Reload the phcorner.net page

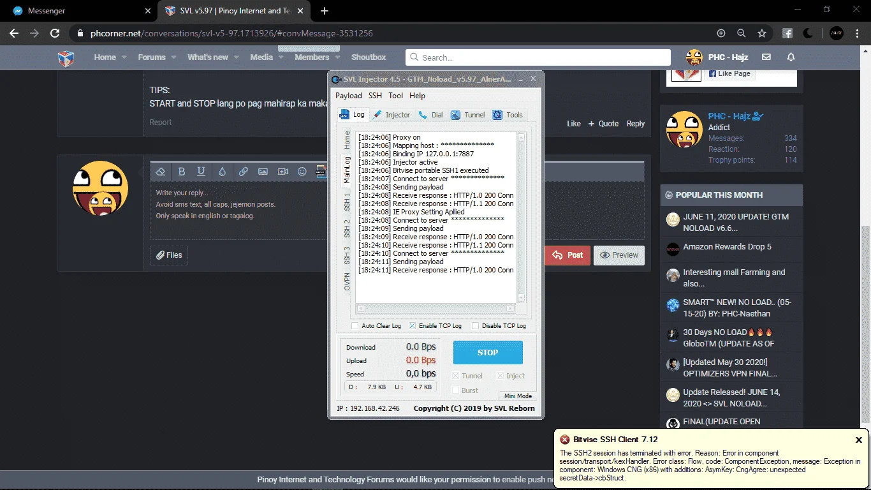point(55,33)
